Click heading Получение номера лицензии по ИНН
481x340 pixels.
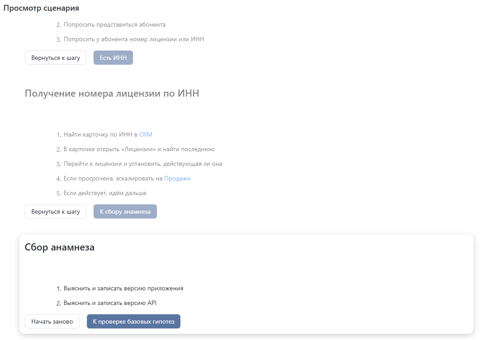pyautogui.click(x=112, y=93)
